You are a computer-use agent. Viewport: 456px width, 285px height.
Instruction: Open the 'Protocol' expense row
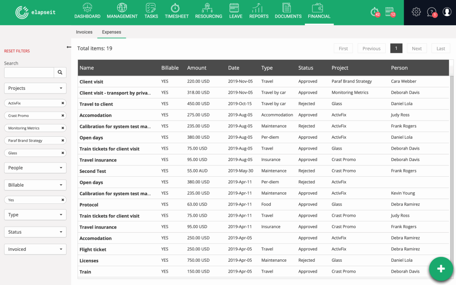click(x=263, y=204)
